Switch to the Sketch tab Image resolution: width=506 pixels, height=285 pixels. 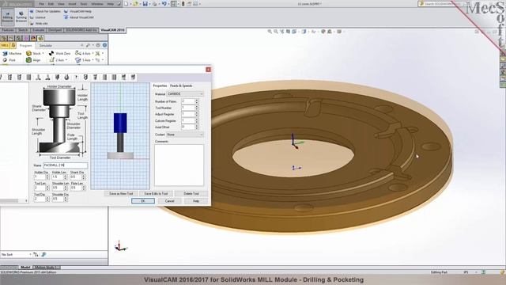[23, 30]
